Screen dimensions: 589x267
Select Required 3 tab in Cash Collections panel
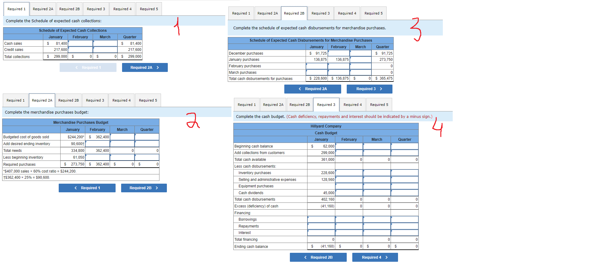coord(96,9)
